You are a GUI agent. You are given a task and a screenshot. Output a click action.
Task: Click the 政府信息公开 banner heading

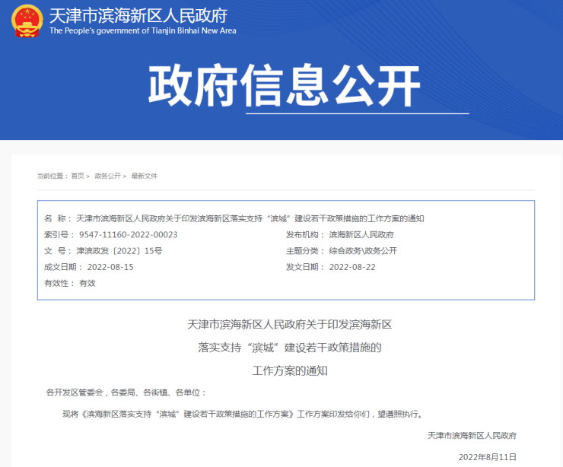284,85
